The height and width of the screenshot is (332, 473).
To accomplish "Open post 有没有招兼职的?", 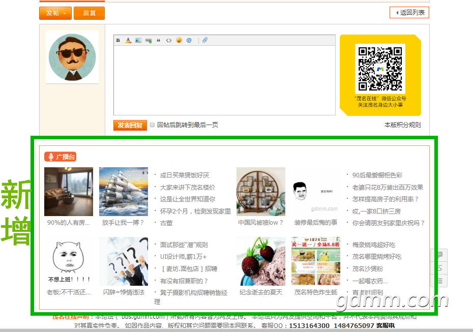I will pos(184,281).
